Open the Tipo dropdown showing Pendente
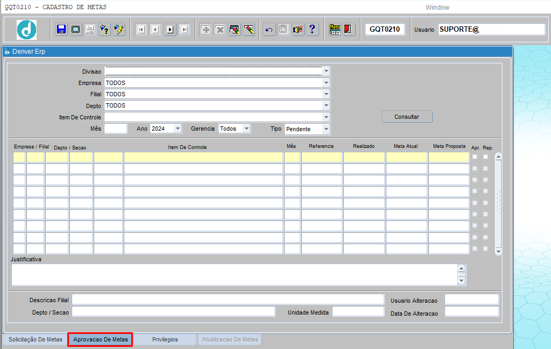This screenshot has width=551, height=349. (x=326, y=129)
